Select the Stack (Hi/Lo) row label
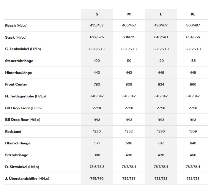The width and height of the screenshot is (208, 194). (x=16, y=37)
